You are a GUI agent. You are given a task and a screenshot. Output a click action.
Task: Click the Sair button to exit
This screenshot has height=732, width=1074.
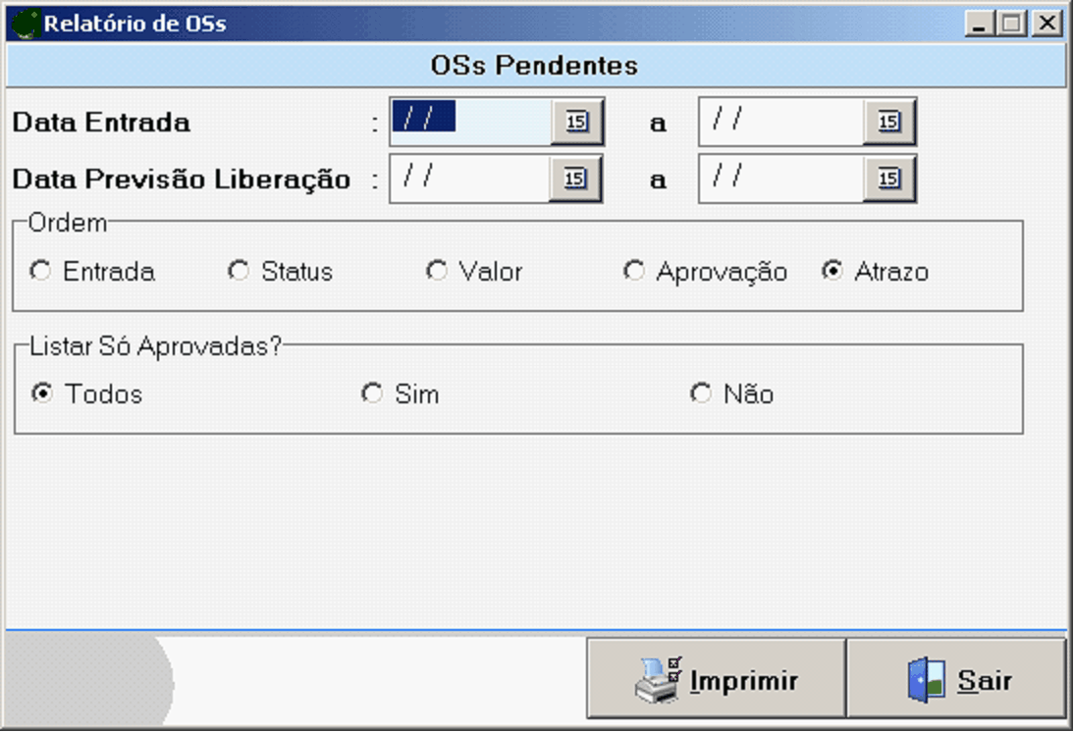(x=956, y=680)
